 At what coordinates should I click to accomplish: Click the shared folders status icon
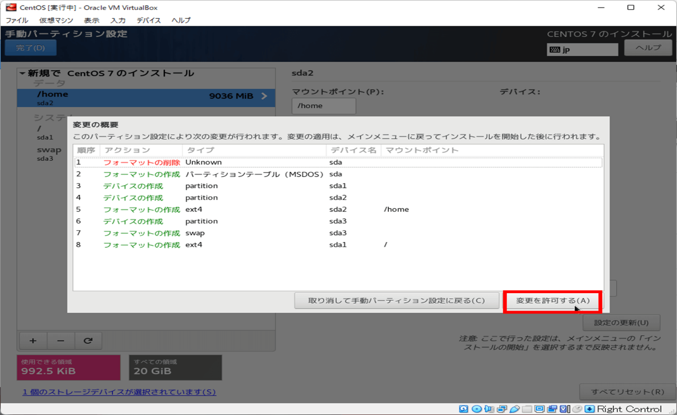click(527, 409)
